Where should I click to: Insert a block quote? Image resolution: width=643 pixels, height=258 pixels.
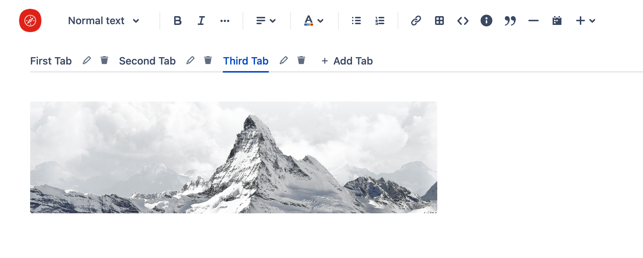pyautogui.click(x=510, y=21)
